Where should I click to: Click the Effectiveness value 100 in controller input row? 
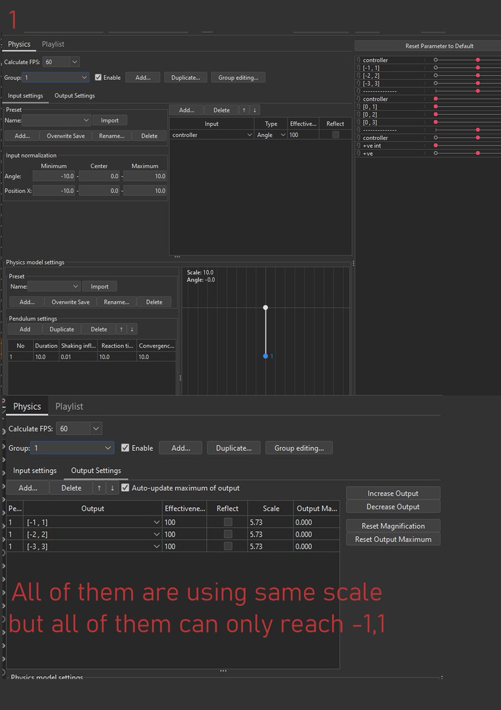coord(304,135)
